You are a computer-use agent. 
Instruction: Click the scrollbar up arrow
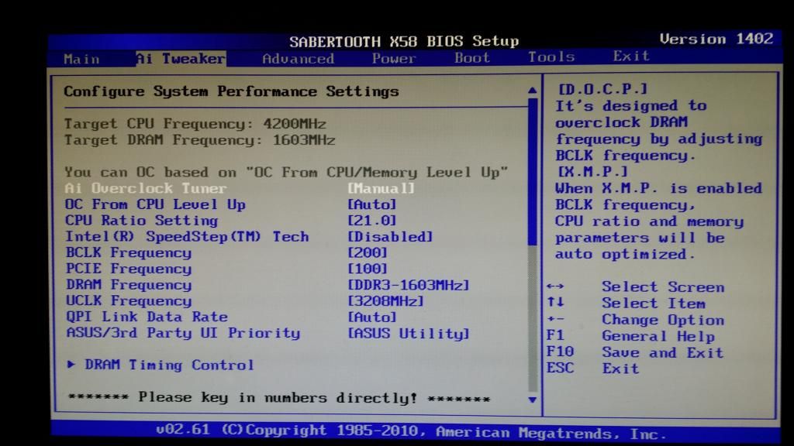532,91
